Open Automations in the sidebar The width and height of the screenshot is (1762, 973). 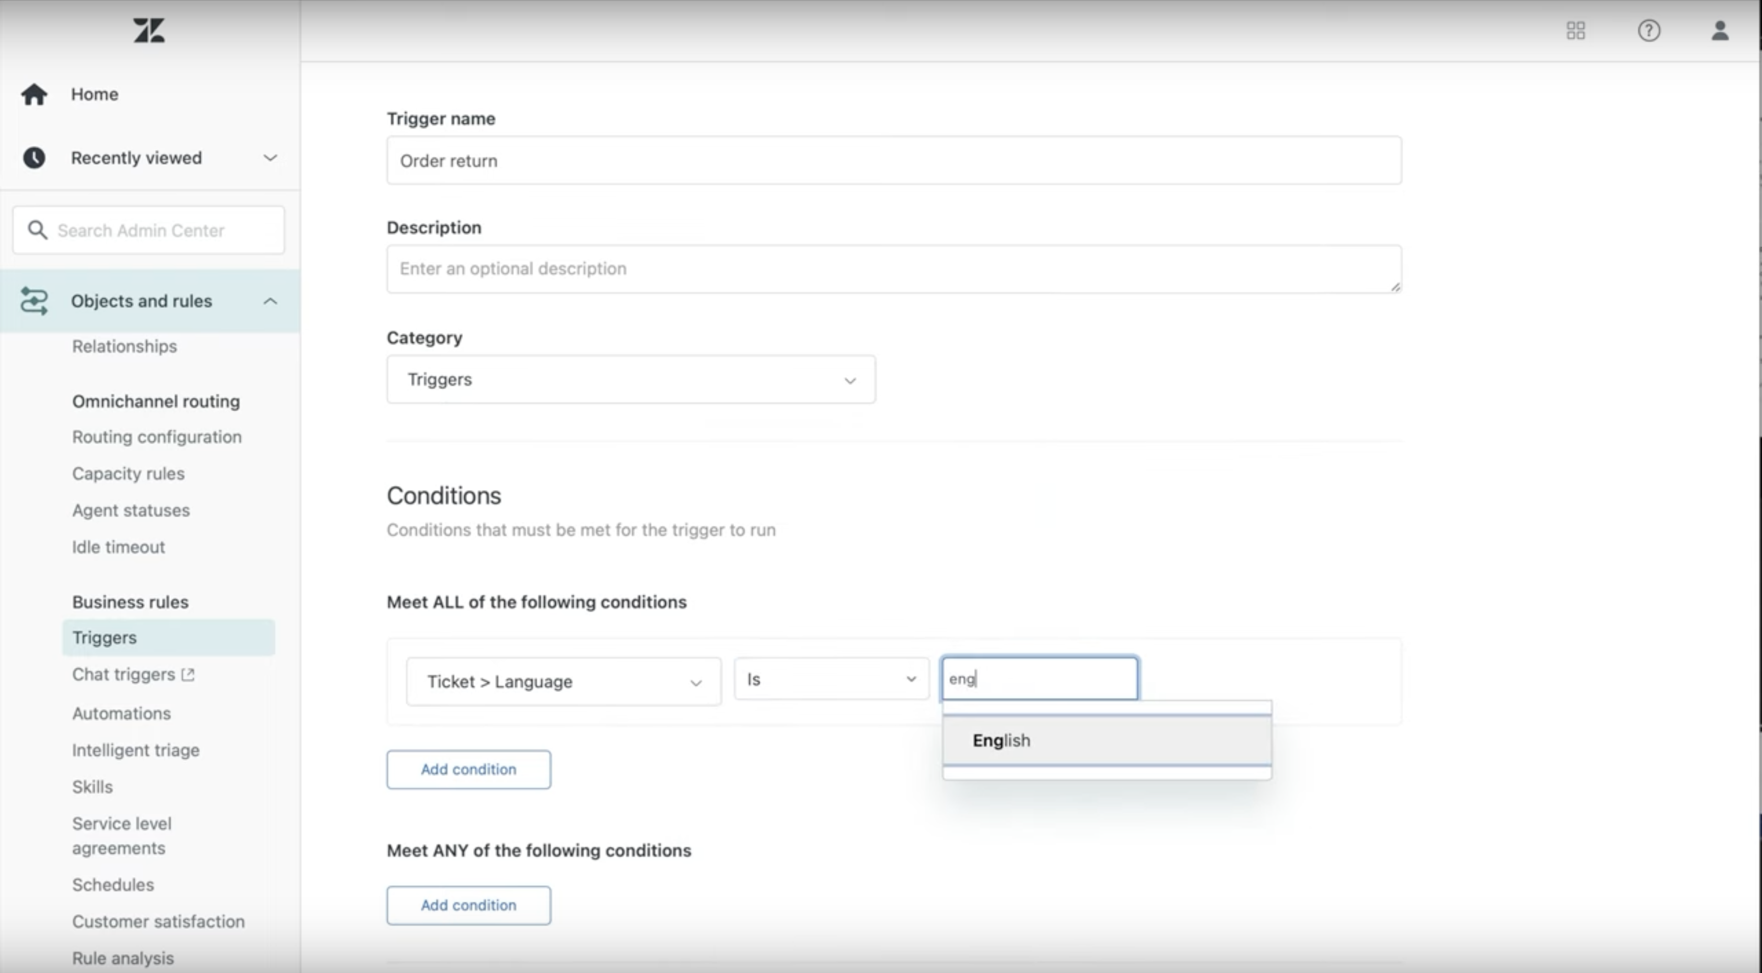tap(122, 713)
